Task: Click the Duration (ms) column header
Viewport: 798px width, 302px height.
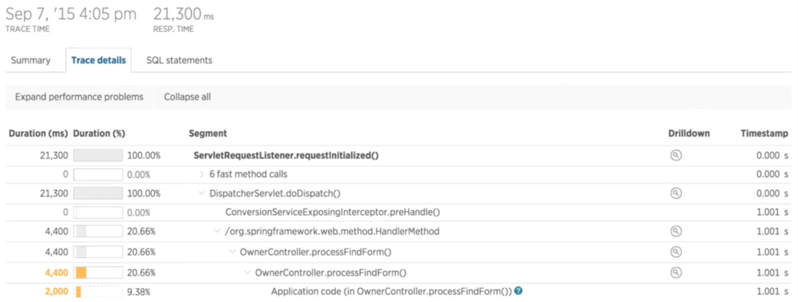Action: click(38, 133)
